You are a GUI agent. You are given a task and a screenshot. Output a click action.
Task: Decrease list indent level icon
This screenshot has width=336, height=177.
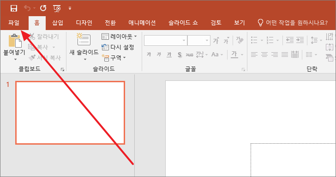290,40
